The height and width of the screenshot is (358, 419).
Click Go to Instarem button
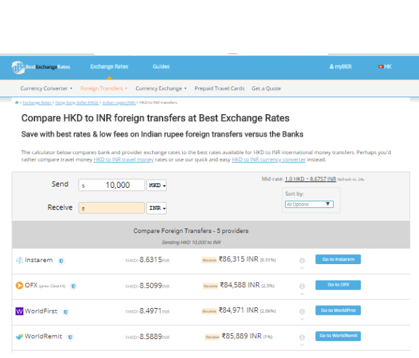click(x=338, y=259)
